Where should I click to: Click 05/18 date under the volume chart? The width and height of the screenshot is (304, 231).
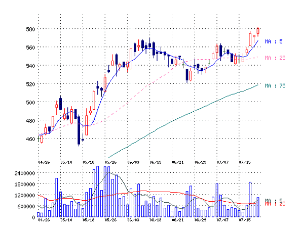[89, 220]
